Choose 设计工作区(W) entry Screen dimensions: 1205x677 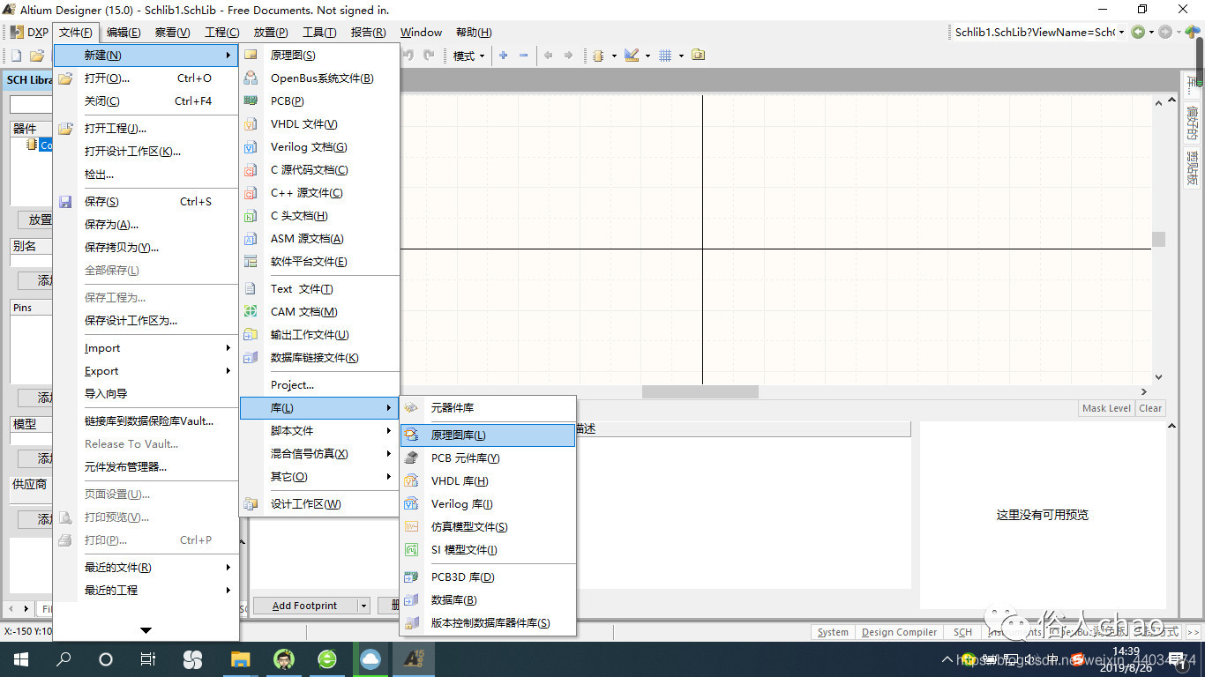tap(319, 504)
